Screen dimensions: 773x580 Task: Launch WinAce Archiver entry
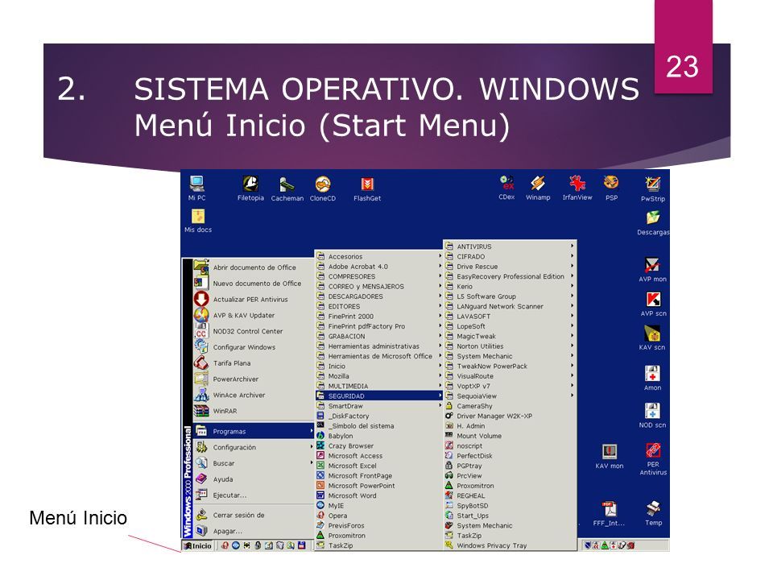coord(252,395)
